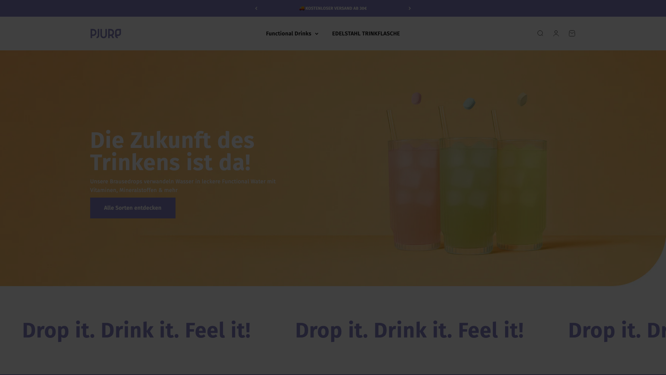
Task: Click the Brausedrops description paragraph
Action: (x=183, y=186)
